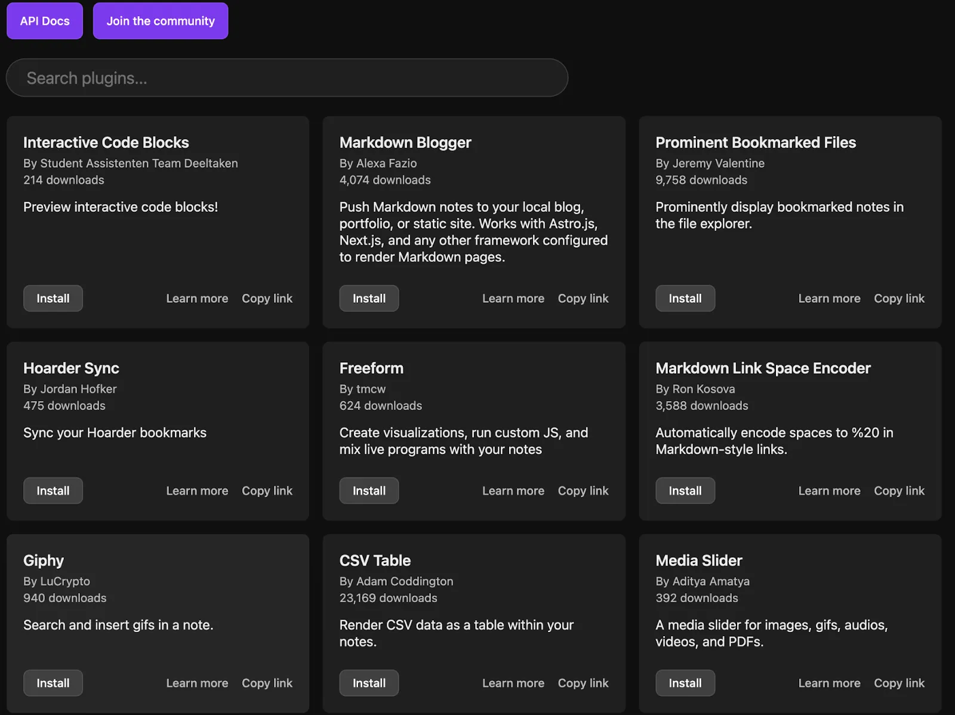
Task: Install Prominent Bookmarked Files plugin
Action: tap(685, 298)
